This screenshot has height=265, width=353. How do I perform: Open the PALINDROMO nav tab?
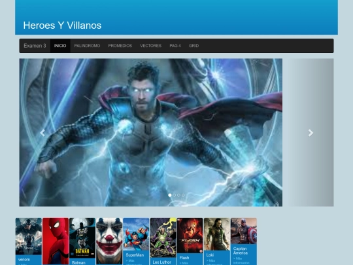(x=87, y=46)
